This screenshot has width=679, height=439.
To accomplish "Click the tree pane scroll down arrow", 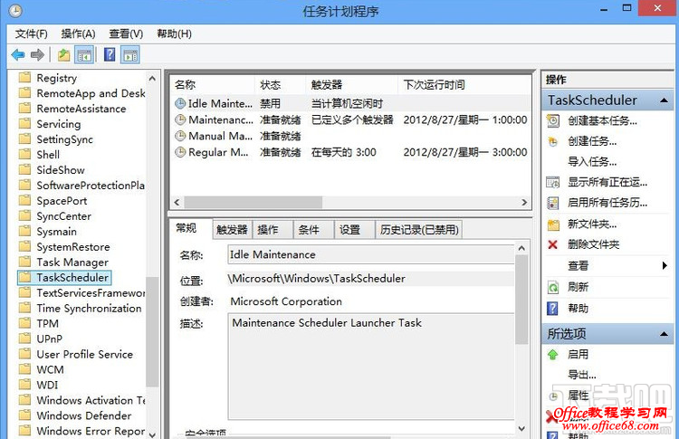I will tap(152, 434).
